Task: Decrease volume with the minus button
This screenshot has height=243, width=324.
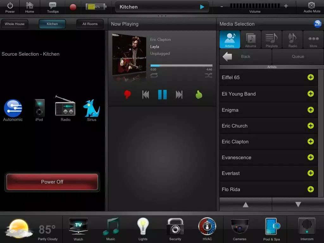Action: [222, 6]
